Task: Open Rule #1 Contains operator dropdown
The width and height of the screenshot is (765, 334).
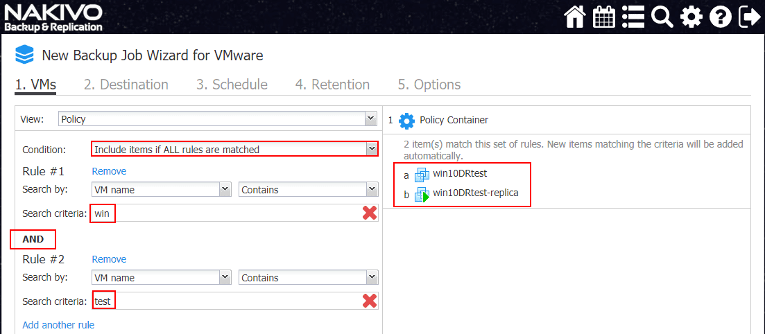Action: (x=309, y=190)
